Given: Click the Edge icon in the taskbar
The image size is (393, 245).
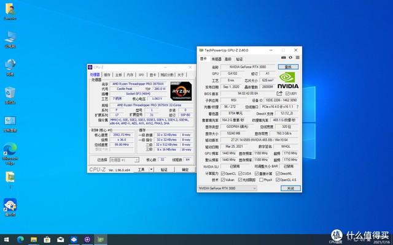Looking at the screenshot, I should point(20,239).
